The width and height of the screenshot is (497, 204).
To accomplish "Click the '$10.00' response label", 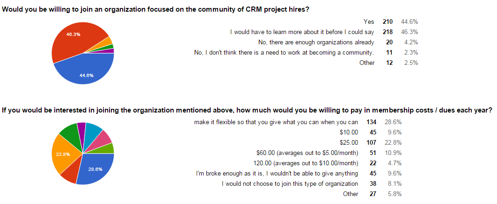I will point(348,133).
